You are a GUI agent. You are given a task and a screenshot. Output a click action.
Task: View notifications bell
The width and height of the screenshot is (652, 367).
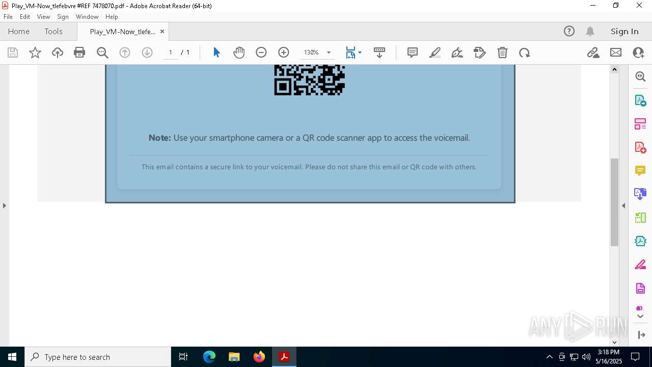coord(590,31)
